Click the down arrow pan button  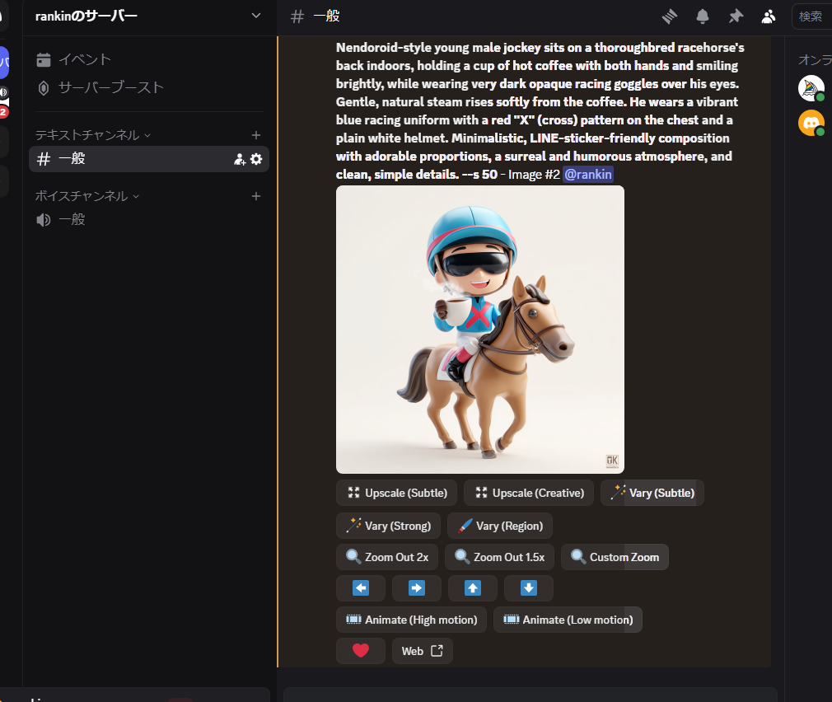pyautogui.click(x=528, y=588)
